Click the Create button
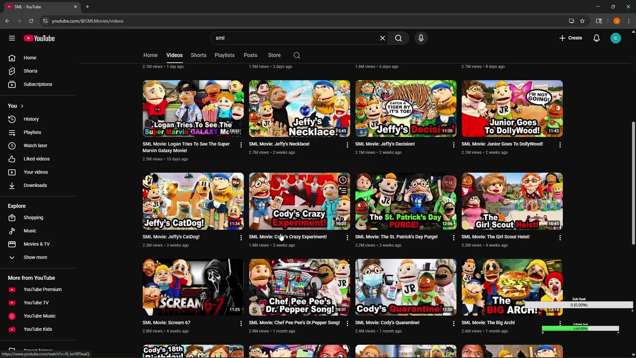This screenshot has width=636, height=358. pos(570,38)
